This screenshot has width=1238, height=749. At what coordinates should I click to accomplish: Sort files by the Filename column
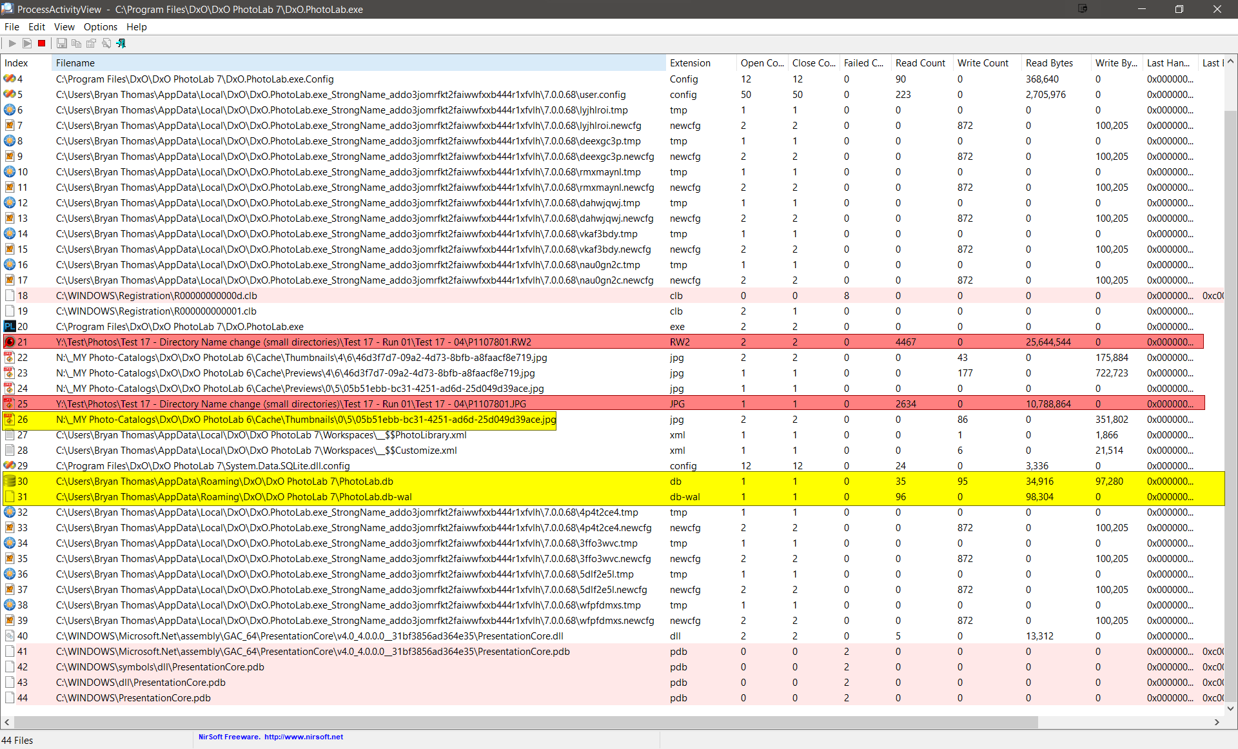pyautogui.click(x=75, y=63)
